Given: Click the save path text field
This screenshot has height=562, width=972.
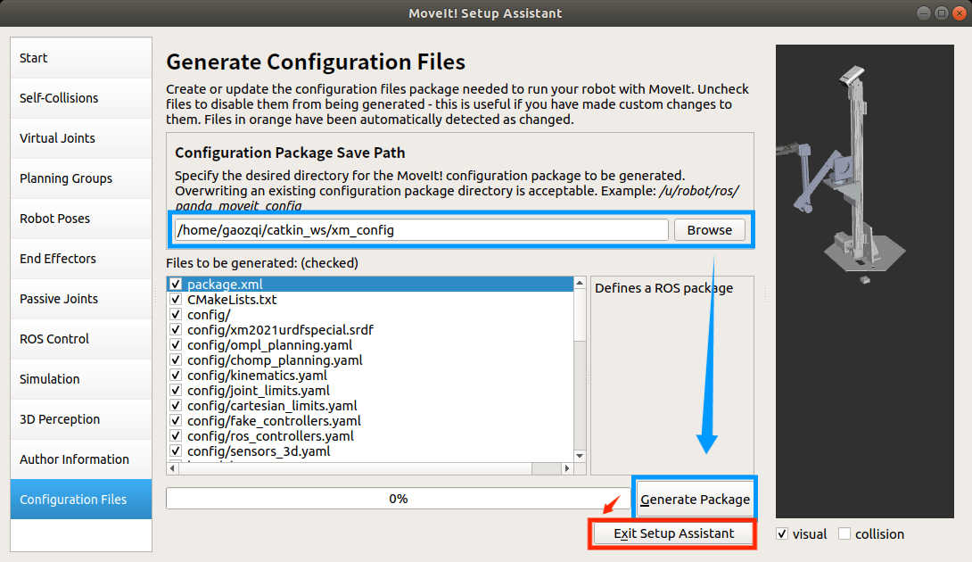Looking at the screenshot, I should (422, 230).
